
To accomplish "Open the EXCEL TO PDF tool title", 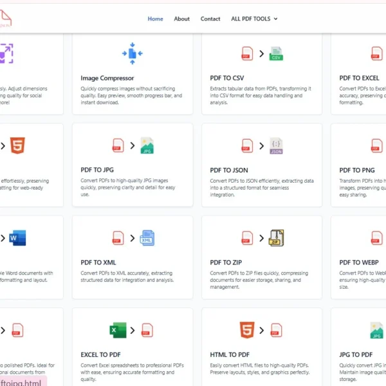I will click(x=100, y=354).
